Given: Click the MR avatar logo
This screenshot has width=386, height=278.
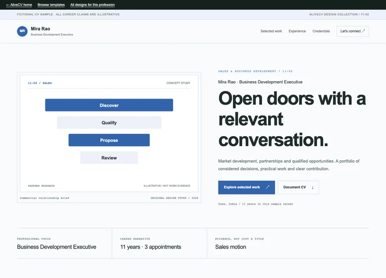Looking at the screenshot, I should [x=22, y=31].
